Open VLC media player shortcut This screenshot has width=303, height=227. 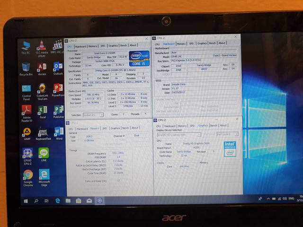(x=42, y=49)
